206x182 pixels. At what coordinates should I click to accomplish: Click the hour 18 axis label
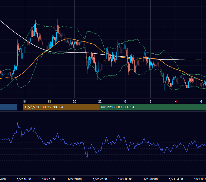click(x=49, y=102)
